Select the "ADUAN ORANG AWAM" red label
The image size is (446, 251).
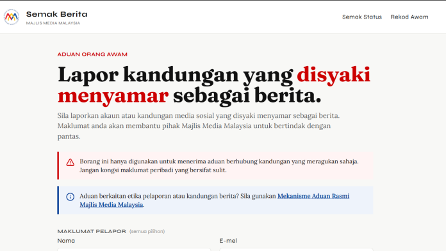[x=92, y=54]
